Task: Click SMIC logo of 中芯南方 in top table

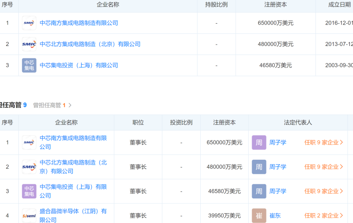Action: [x=29, y=23]
